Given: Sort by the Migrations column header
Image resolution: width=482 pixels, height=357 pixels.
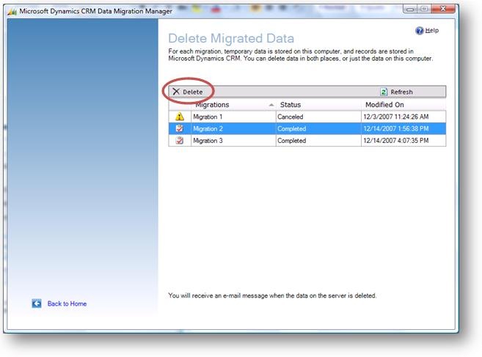Looking at the screenshot, I should coord(212,105).
